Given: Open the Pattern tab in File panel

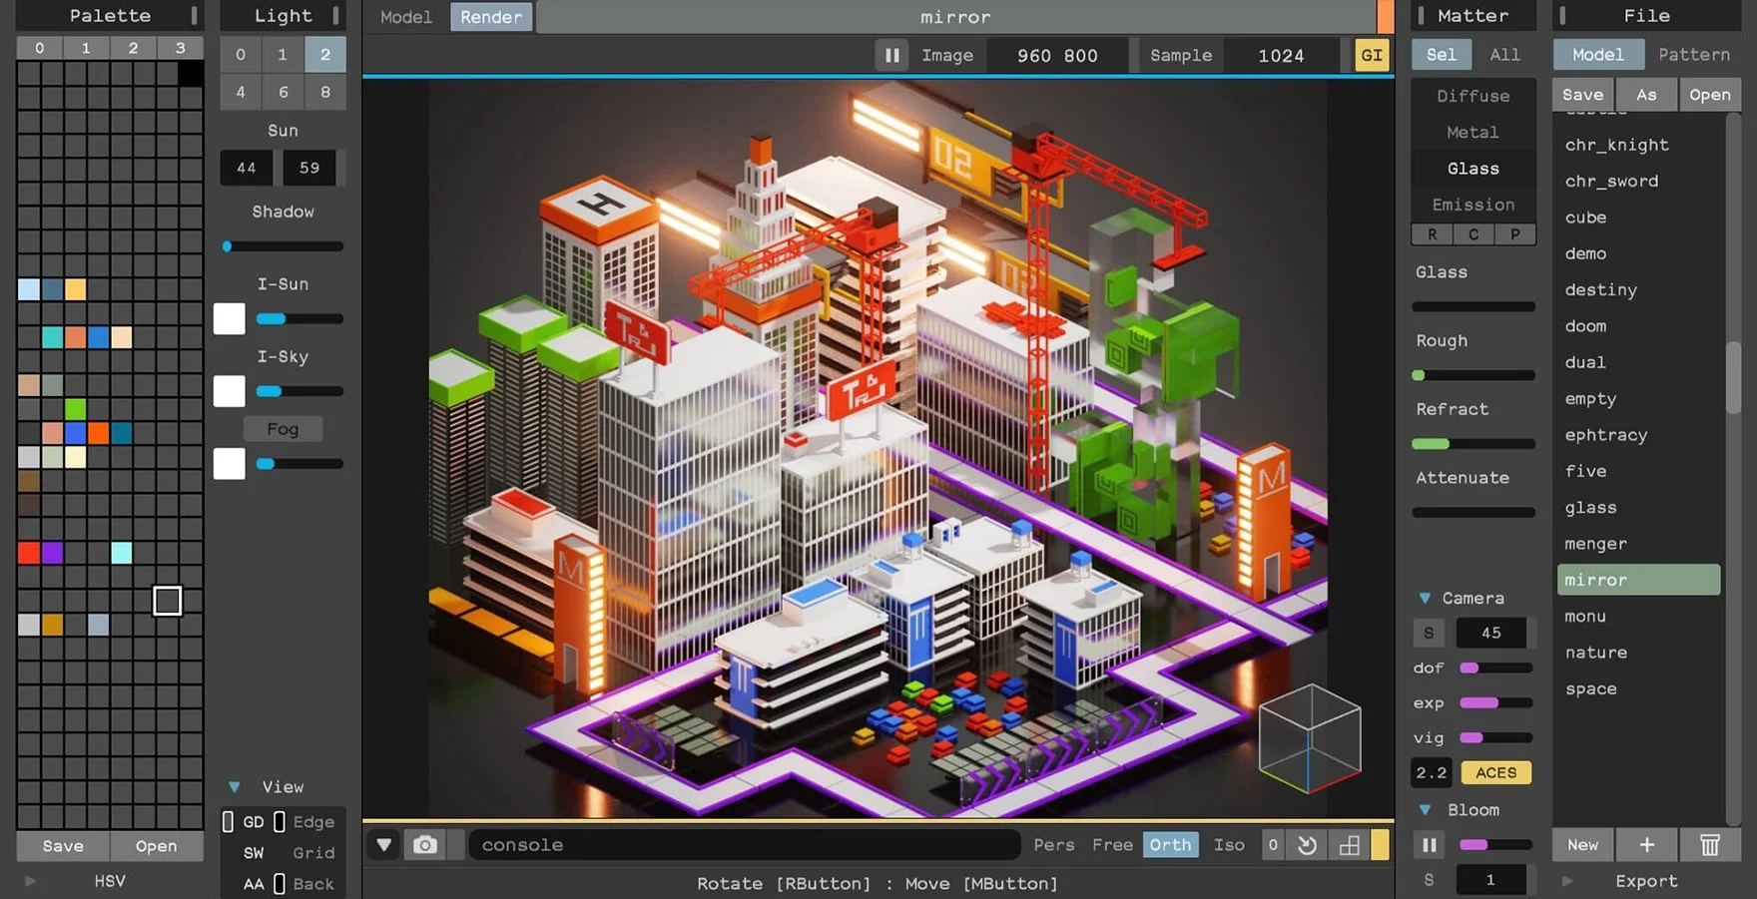Looking at the screenshot, I should point(1693,55).
